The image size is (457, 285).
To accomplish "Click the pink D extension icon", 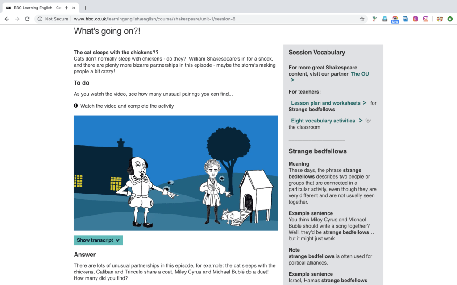I will tap(415, 19).
